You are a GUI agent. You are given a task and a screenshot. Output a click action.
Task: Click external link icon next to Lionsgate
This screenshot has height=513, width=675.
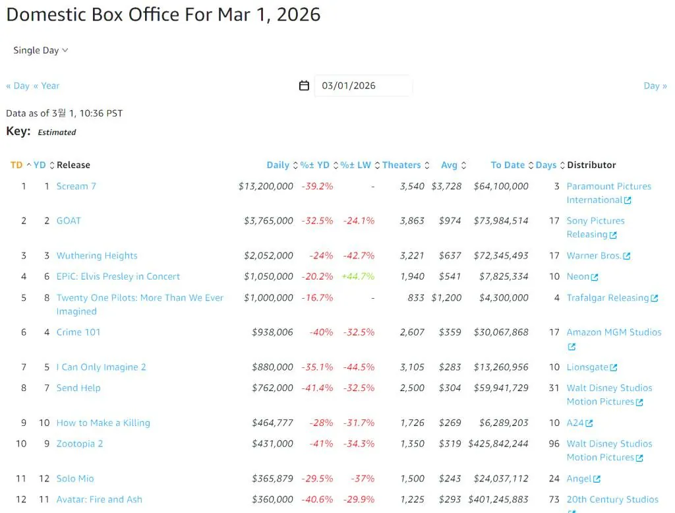pos(614,368)
